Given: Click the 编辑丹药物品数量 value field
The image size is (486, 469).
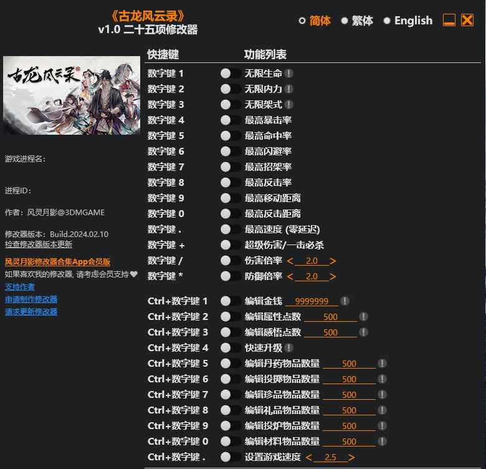Looking at the screenshot, I should click(349, 364).
